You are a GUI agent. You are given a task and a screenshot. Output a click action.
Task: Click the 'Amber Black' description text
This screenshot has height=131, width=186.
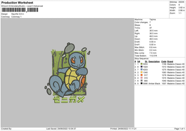point(154,83)
